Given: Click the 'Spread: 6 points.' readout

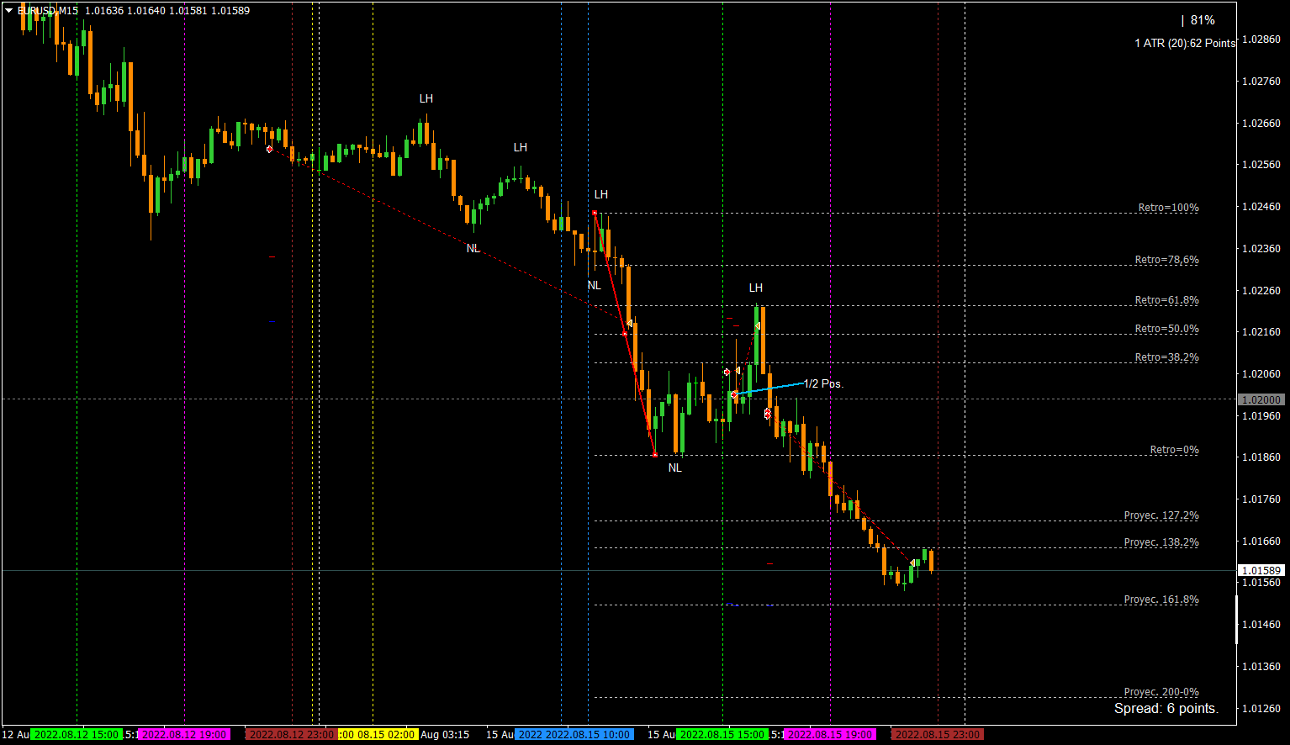Looking at the screenshot, I should tap(1166, 708).
